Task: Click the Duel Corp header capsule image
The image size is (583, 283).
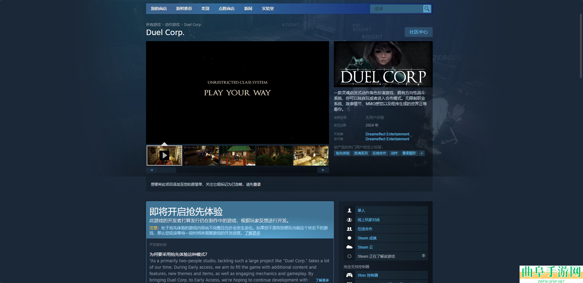Action: coord(383,64)
